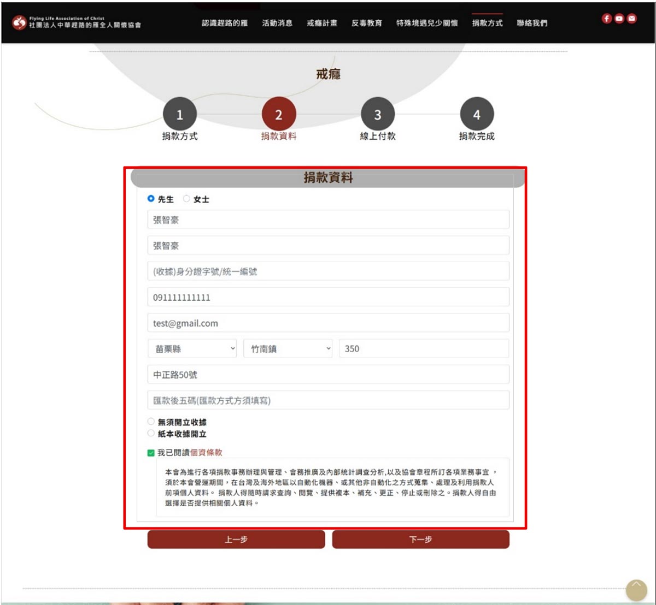This screenshot has width=656, height=605.
Task: Select the 女士 radio button
Action: pyautogui.click(x=186, y=199)
